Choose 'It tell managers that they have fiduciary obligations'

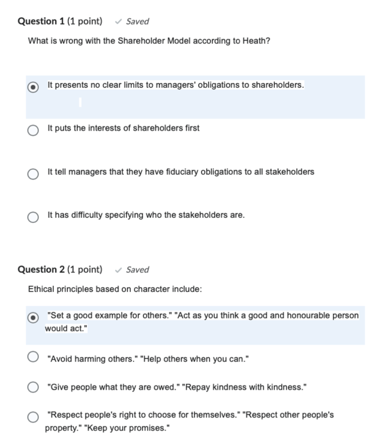[x=33, y=174]
